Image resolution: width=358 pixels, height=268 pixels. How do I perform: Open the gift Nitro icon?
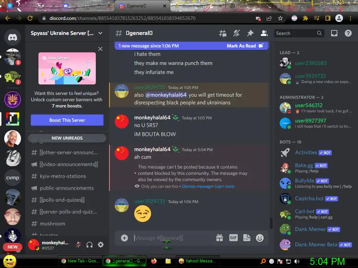point(220,238)
